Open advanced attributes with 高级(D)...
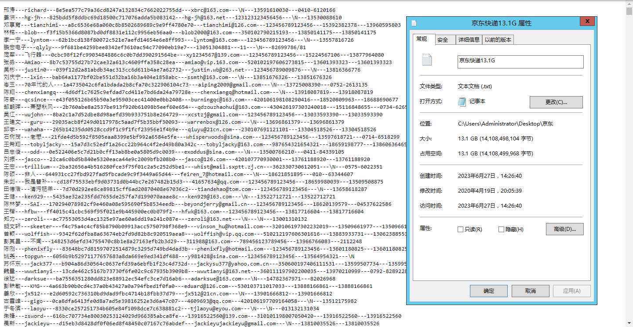 pos(564,229)
